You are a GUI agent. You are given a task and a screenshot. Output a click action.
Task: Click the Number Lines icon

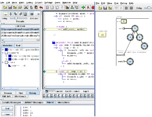(57, 7)
